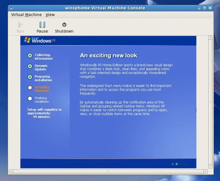
Task: Click the horizontal scrollbar thumb
Action: [108, 171]
